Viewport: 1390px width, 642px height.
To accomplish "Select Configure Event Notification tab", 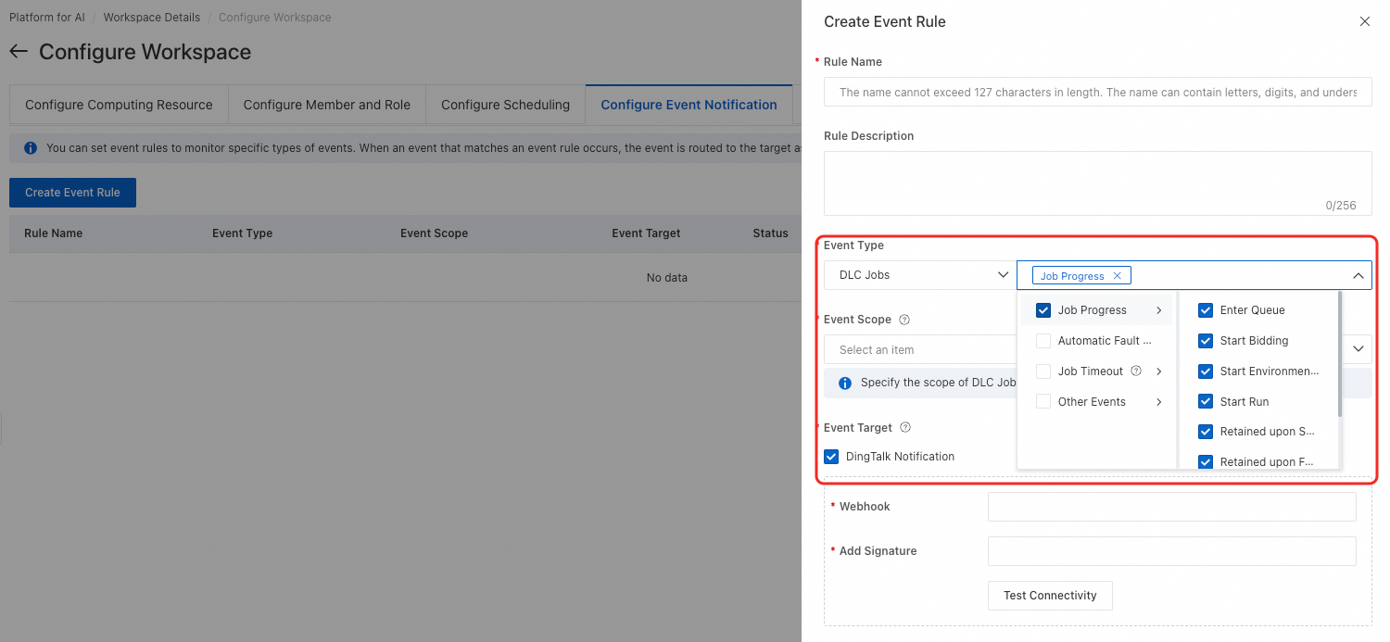I will [689, 105].
